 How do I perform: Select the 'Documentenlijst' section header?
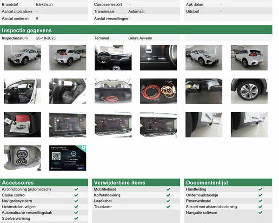[x=228, y=183]
